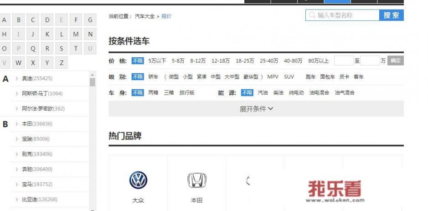
Task: Filter price to 40-80万
Action: 293,61
